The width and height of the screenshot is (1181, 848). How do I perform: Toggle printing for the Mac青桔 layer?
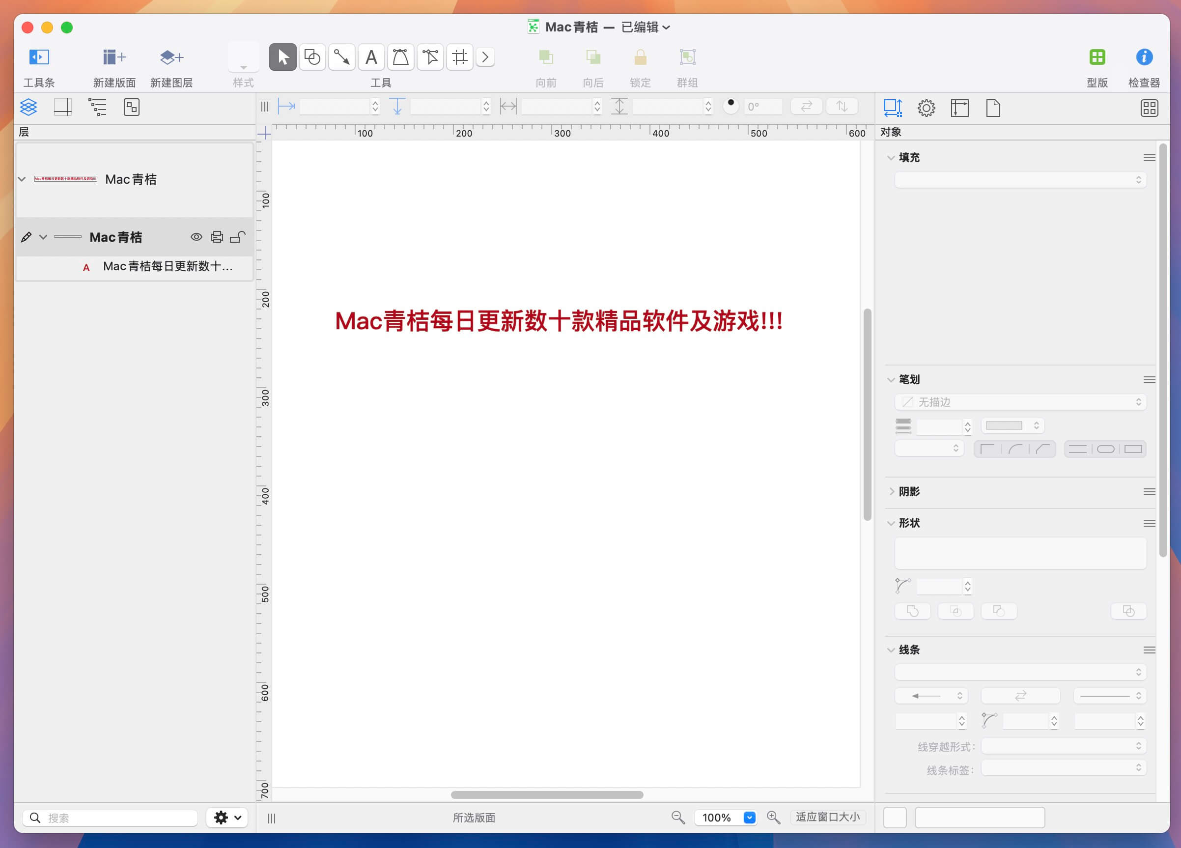[x=218, y=237]
